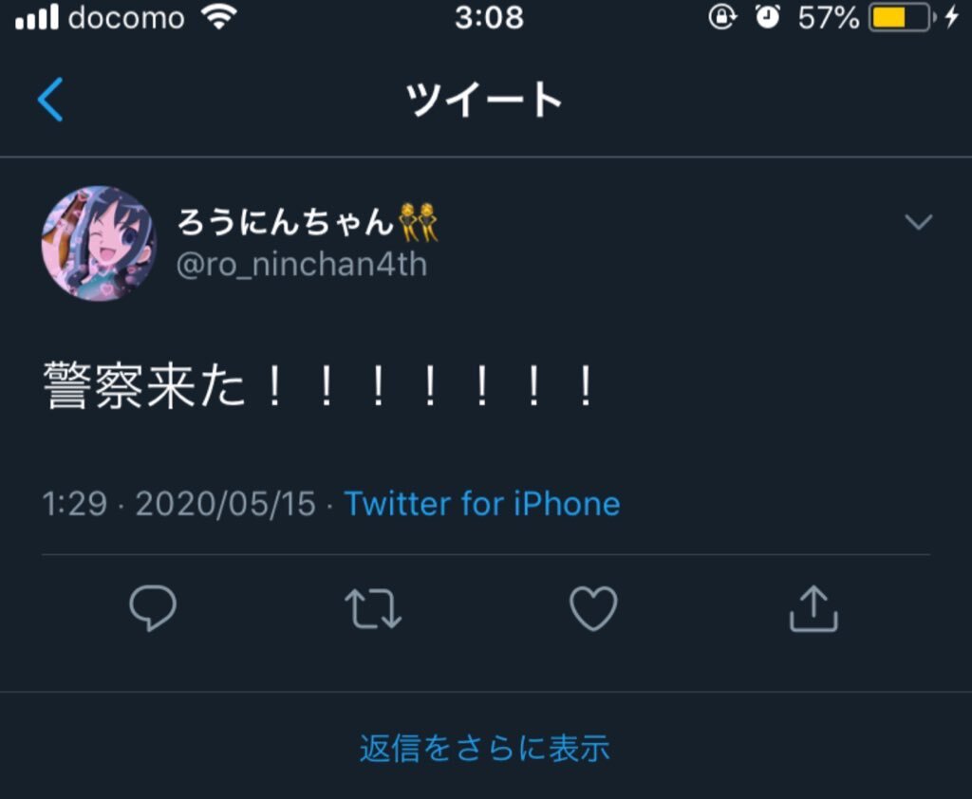Image resolution: width=972 pixels, height=799 pixels.
Task: Open the @ro_ninchan4th handle
Action: pyautogui.click(x=302, y=265)
